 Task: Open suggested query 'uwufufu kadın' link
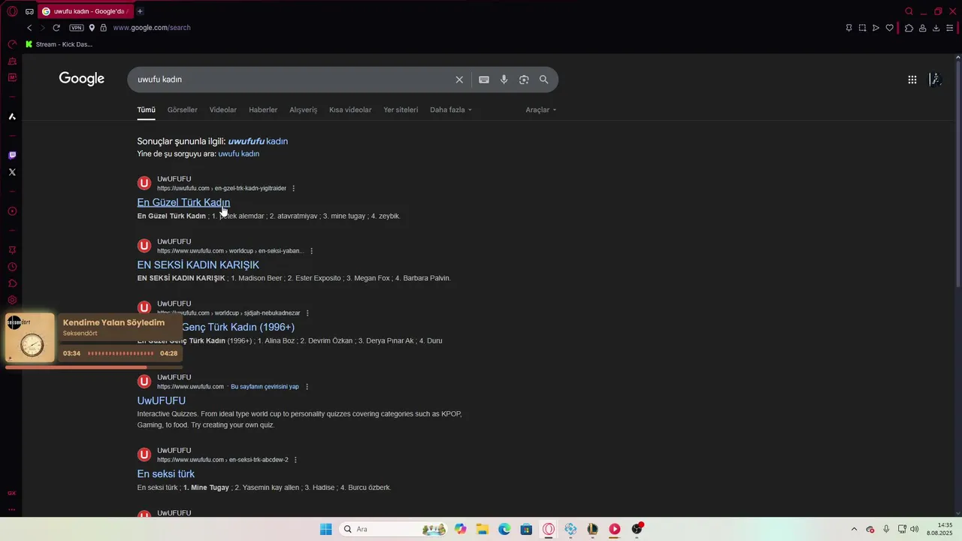pos(258,141)
